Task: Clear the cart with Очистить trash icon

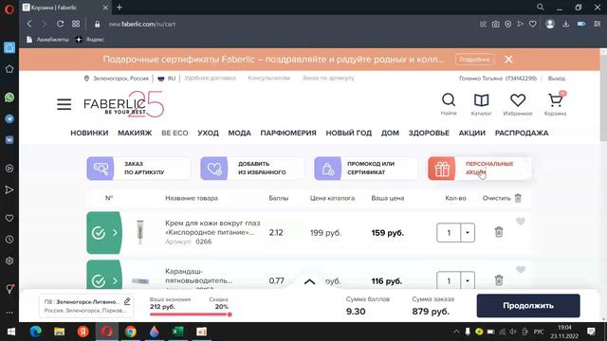Action: pos(518,198)
